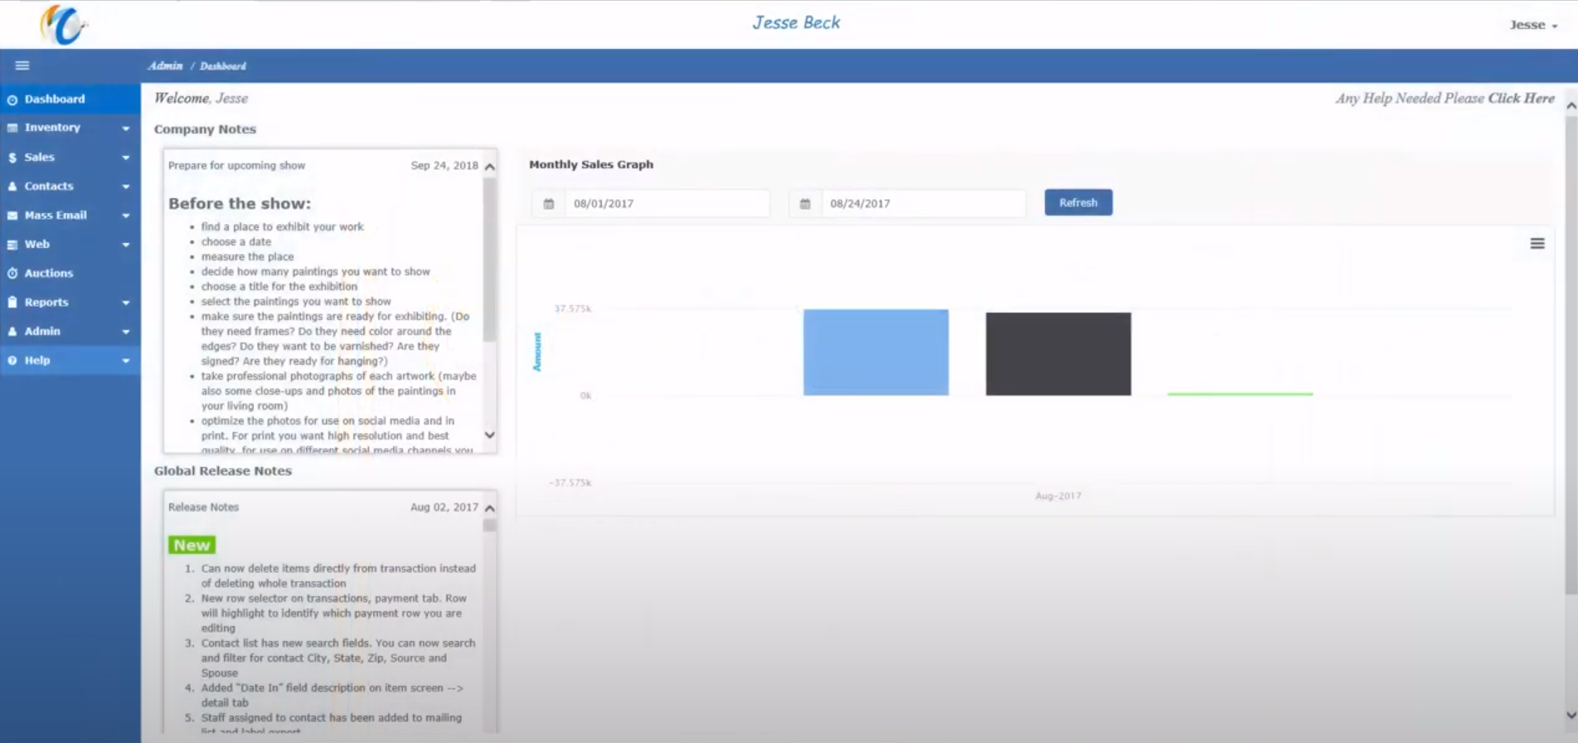
Task: Click the Dashboard gauge icon
Action: pyautogui.click(x=12, y=100)
